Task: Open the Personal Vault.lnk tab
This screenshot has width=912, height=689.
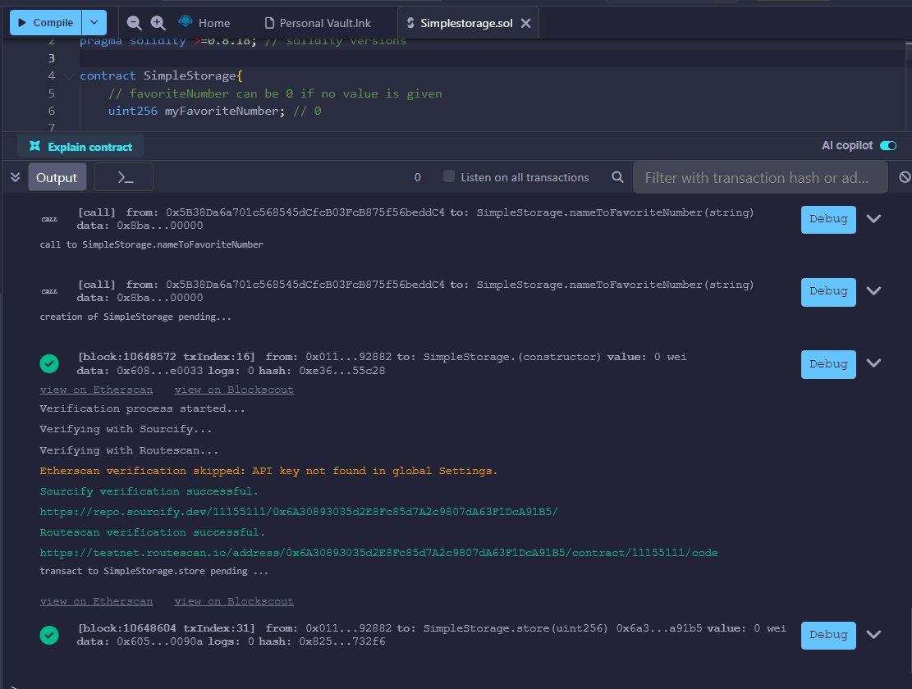Action: tap(318, 23)
